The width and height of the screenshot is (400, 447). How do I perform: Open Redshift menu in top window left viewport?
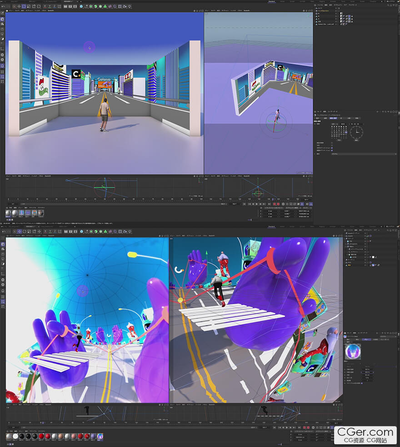(50, 10)
